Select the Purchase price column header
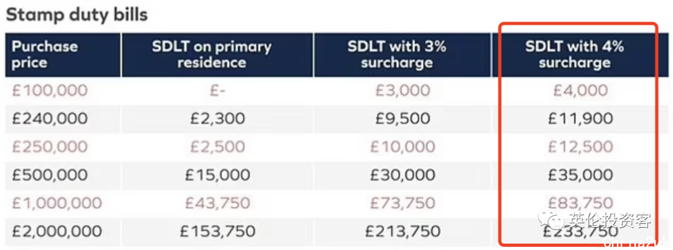Image resolution: width=673 pixels, height=250 pixels. coord(45,54)
